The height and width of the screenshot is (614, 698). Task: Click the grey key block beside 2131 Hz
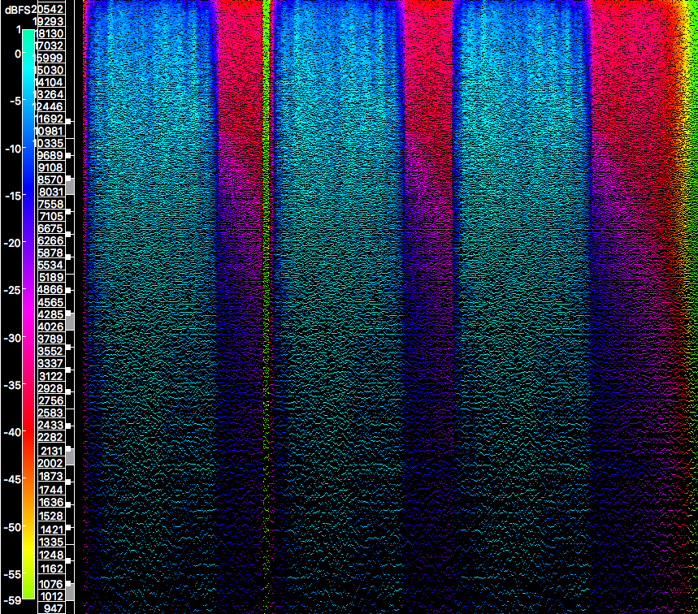[x=70, y=457]
